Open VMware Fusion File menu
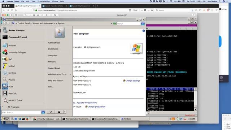231x130 pixels. (23, 1)
